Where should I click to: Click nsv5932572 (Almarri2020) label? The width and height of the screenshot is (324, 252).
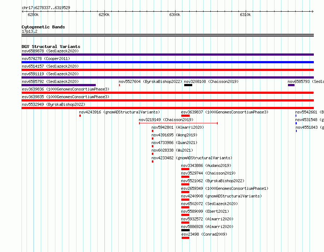click(x=207, y=219)
